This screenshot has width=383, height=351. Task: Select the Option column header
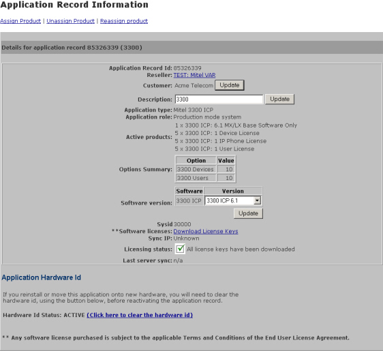click(196, 160)
